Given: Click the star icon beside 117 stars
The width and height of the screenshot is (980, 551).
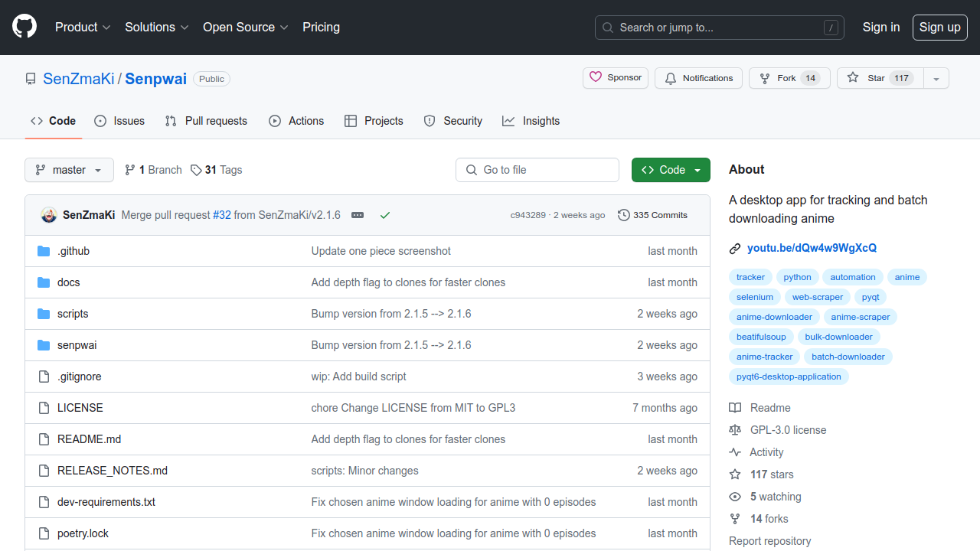Looking at the screenshot, I should point(735,474).
